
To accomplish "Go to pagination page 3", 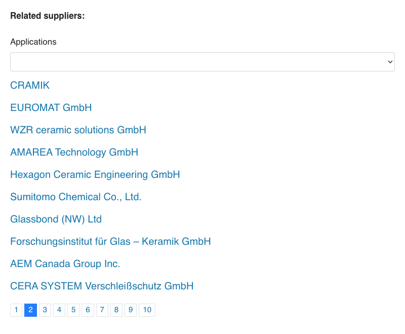I will (x=45, y=310).
